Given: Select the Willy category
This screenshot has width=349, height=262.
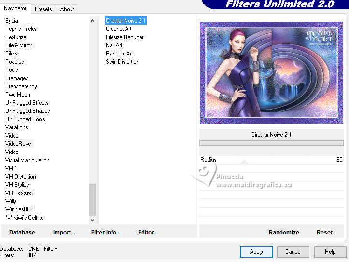Looking at the screenshot, I should point(11,202).
